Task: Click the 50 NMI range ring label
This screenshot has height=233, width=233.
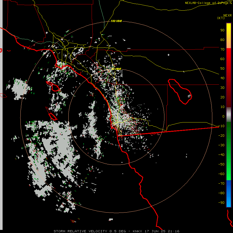Action: point(116,69)
